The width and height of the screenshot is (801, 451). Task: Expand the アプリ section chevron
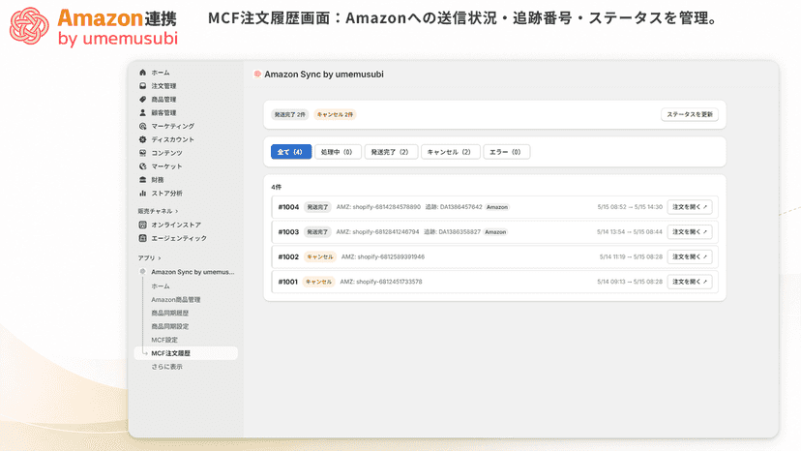point(160,258)
